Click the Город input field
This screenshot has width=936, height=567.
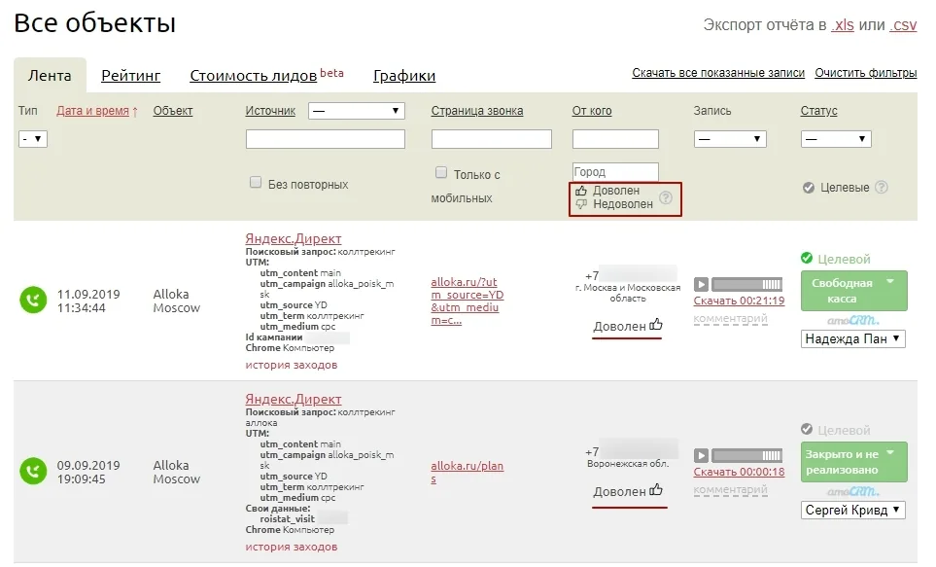[615, 171]
